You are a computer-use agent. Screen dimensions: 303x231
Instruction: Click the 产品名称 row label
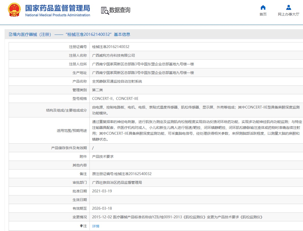(x=80, y=81)
